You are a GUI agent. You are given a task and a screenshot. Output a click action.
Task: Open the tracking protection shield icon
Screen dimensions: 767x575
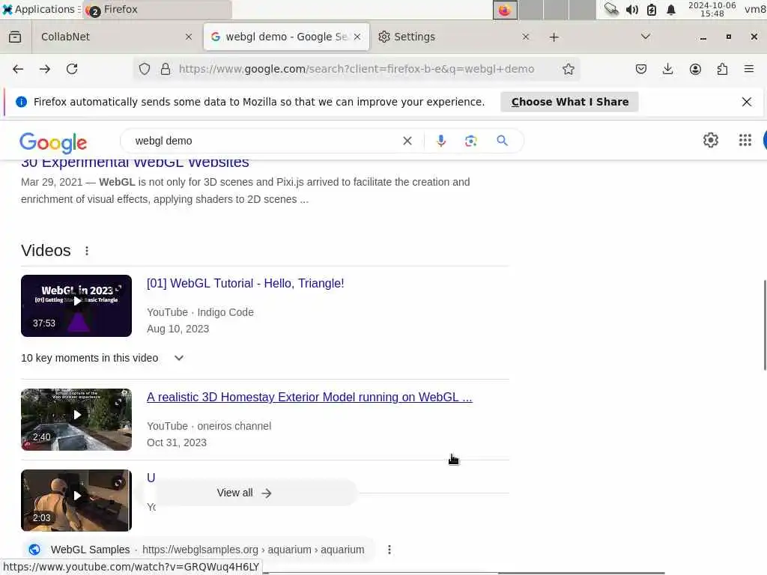145,69
